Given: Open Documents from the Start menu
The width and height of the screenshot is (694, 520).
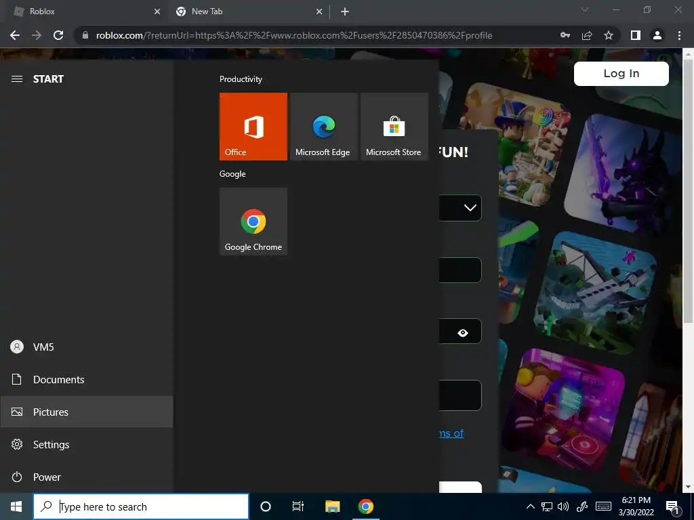Looking at the screenshot, I should coord(86,379).
